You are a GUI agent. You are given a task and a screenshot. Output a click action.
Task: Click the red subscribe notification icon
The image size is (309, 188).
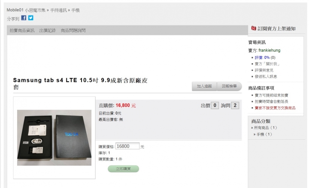(254, 28)
